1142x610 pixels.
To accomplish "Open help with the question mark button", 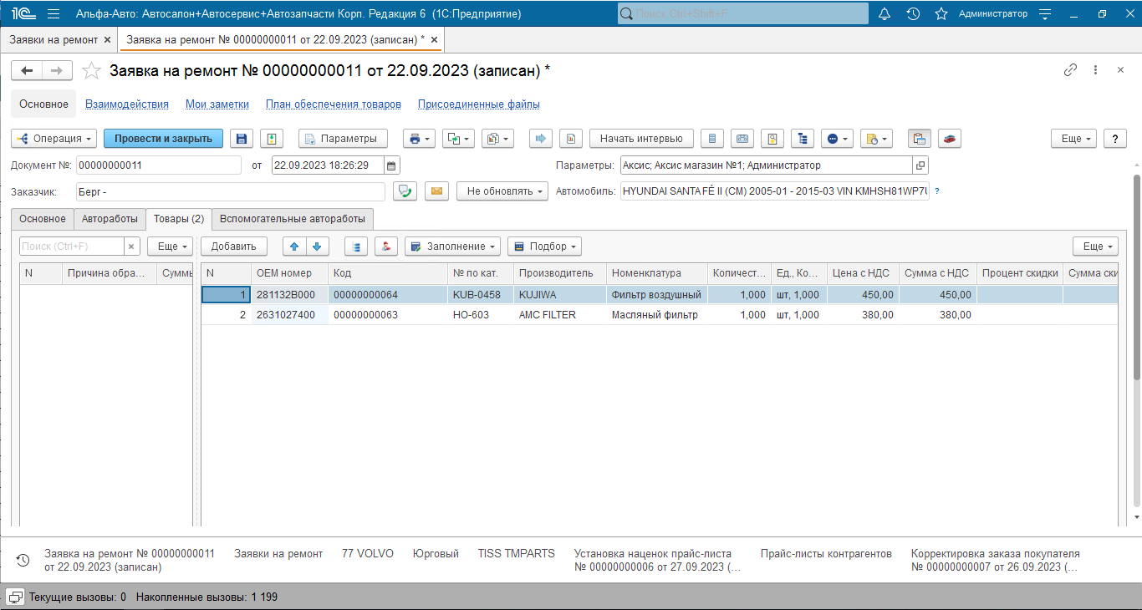I will pyautogui.click(x=1115, y=139).
